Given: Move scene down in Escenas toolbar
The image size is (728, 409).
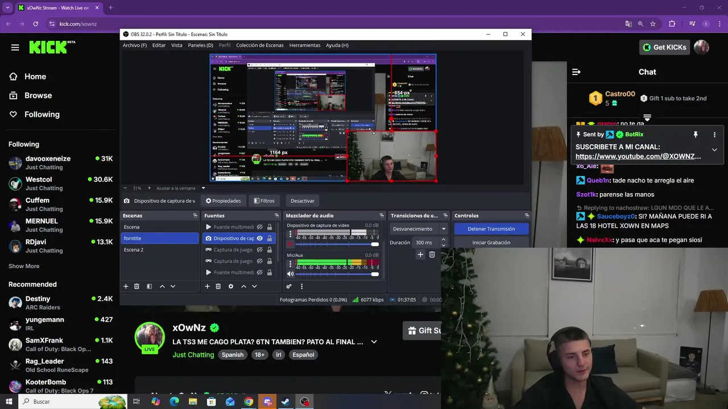Looking at the screenshot, I should click(x=173, y=286).
